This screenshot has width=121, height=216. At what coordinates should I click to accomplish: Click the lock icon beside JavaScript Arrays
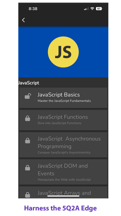click(27, 195)
